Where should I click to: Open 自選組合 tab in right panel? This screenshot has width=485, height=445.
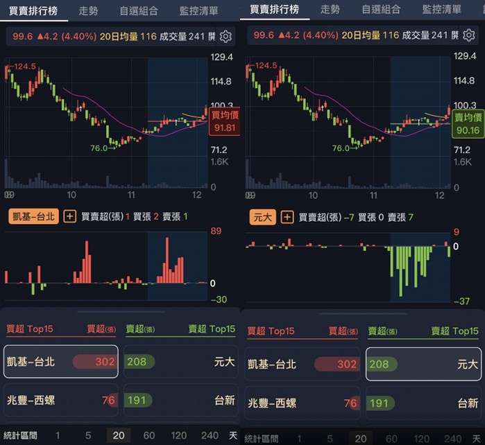(381, 10)
